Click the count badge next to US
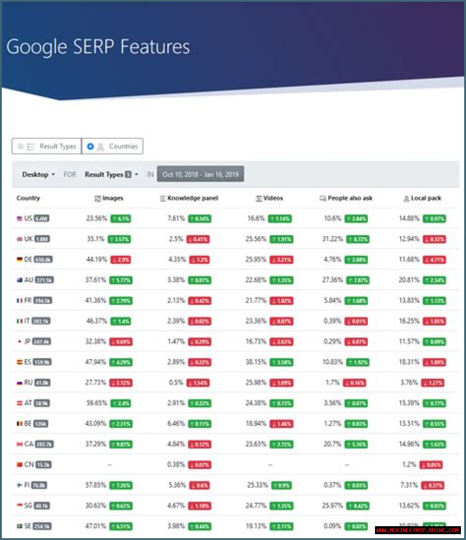The height and width of the screenshot is (540, 466). 42,218
